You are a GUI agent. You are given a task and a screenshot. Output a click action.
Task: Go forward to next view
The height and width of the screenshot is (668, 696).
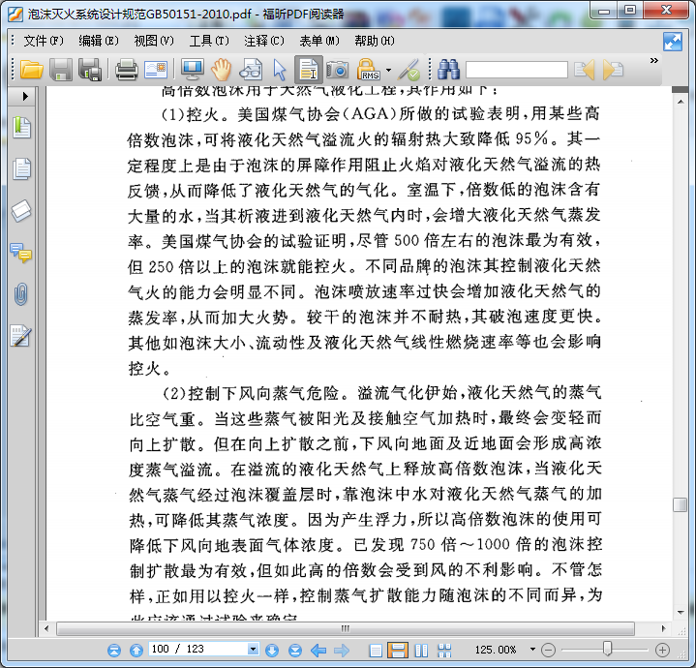(x=342, y=651)
